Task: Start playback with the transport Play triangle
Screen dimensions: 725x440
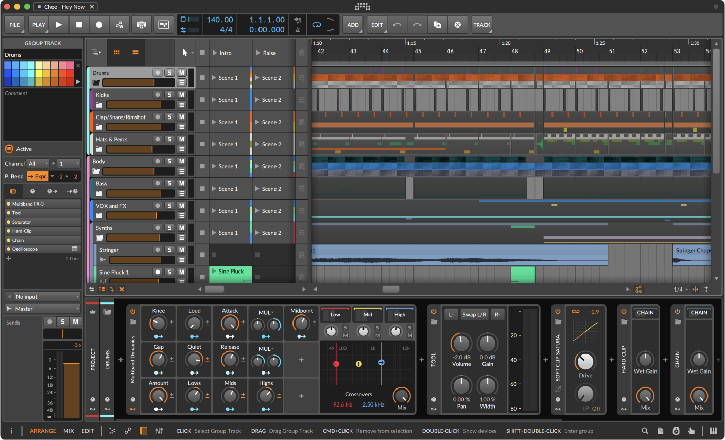Action: (x=59, y=25)
